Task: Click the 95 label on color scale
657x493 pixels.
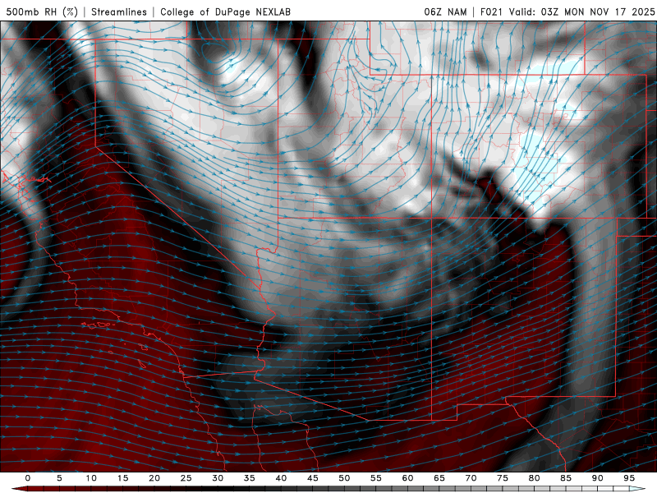Action: click(629, 478)
